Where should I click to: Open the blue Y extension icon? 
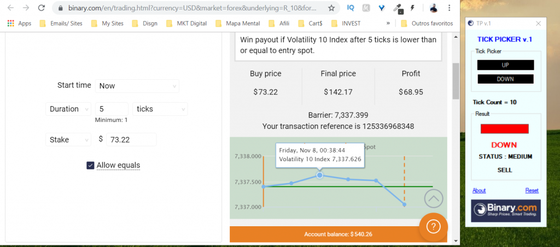pos(381,8)
